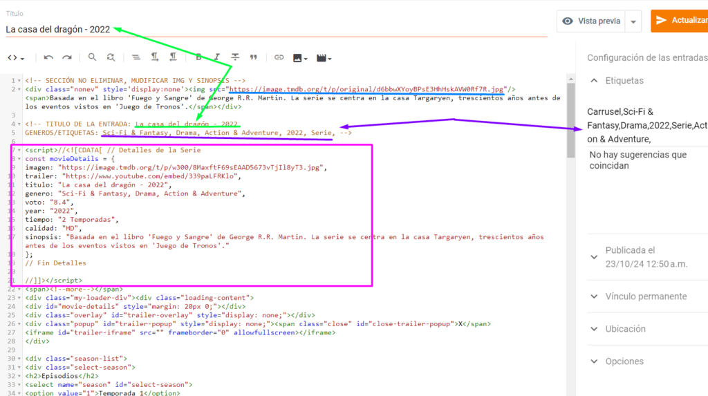This screenshot has width=708, height=396.
Task: Expand the Ubicación section
Action: [594, 329]
